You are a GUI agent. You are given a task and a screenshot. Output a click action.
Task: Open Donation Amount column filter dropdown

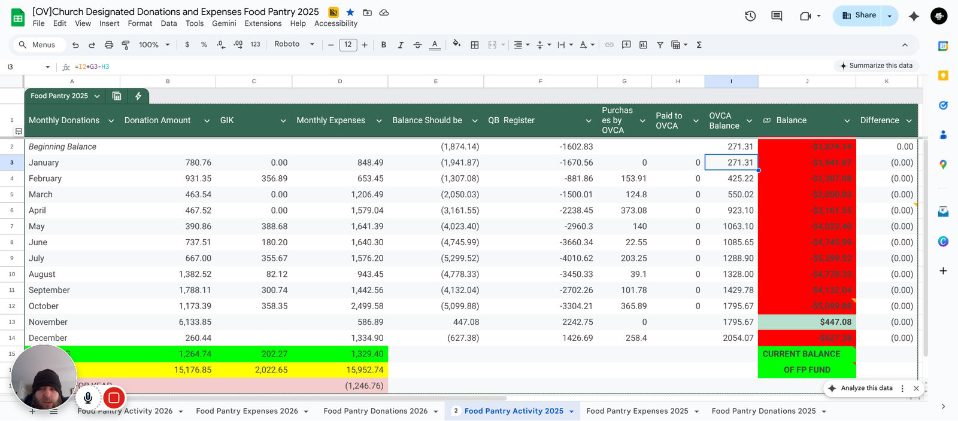[207, 121]
